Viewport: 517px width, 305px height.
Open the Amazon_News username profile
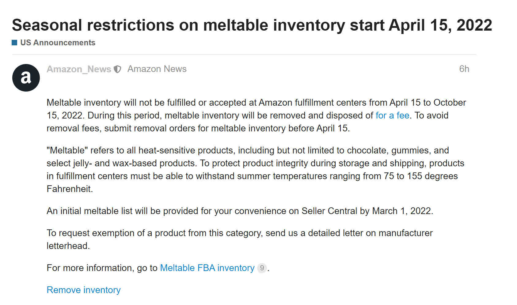coord(79,69)
